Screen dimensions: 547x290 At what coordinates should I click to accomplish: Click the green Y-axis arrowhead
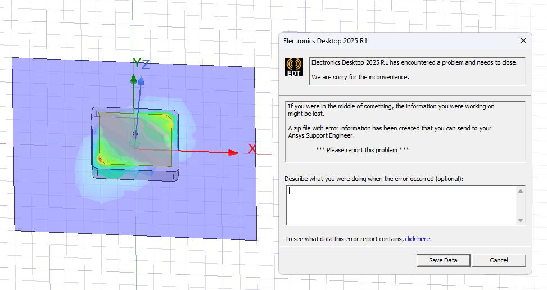(x=134, y=78)
